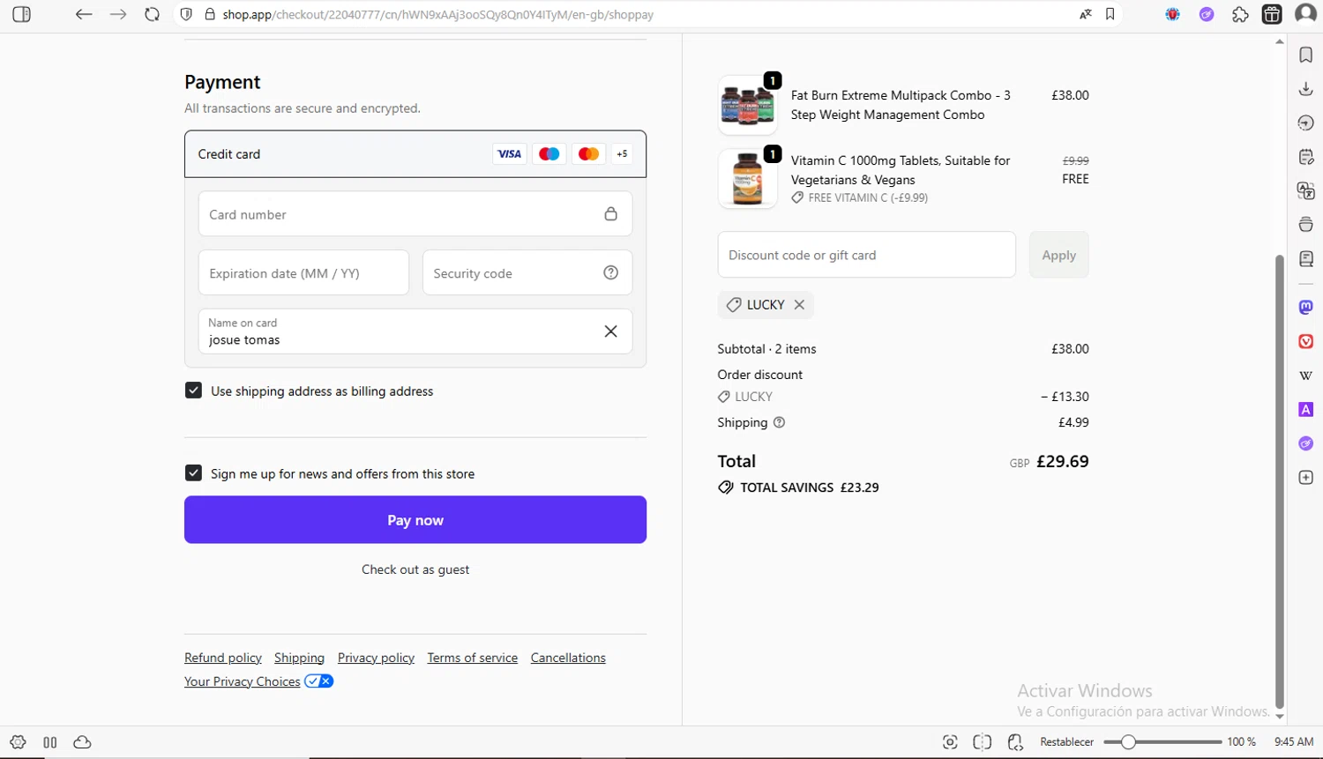Viewport: 1323px width, 759px height.
Task: Open the Mastodon sidebar panel
Action: [1306, 307]
